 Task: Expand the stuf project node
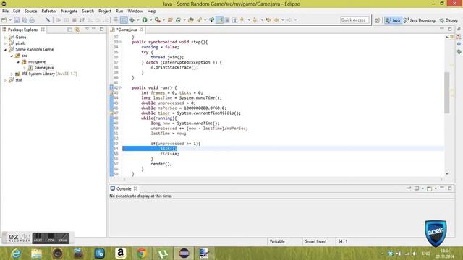(x=5, y=80)
